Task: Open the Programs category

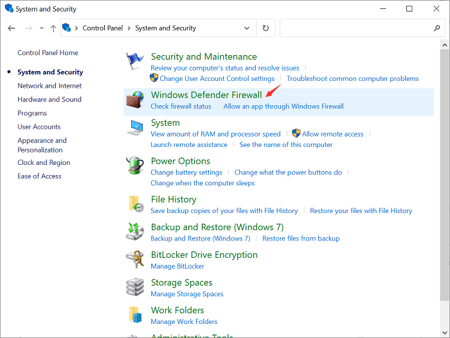Action: point(32,113)
